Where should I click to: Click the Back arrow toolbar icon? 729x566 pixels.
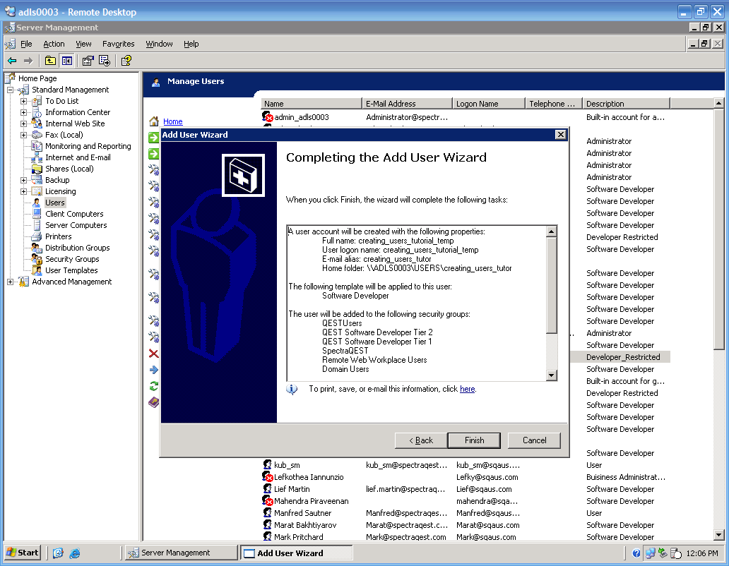(12, 61)
